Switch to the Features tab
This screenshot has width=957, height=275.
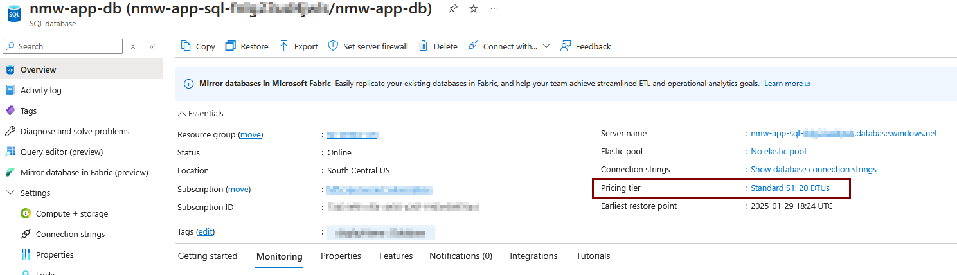click(396, 256)
